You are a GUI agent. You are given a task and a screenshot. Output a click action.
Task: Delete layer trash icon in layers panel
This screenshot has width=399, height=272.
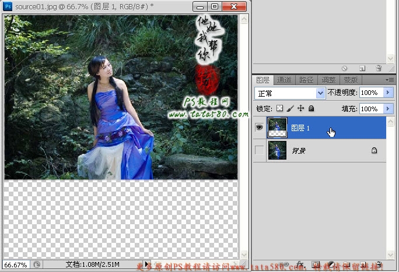tap(379, 264)
